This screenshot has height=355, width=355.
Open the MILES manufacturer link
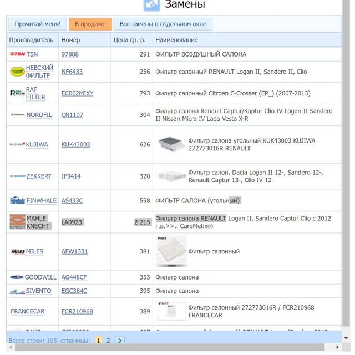[34, 251]
